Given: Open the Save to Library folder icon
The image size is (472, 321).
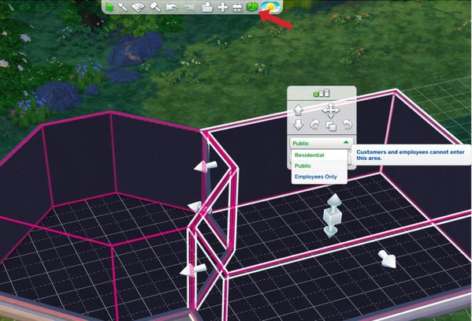Looking at the screenshot, I should pos(206,7).
